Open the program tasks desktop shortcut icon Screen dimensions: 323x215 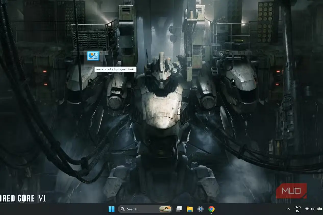pyautogui.click(x=93, y=56)
